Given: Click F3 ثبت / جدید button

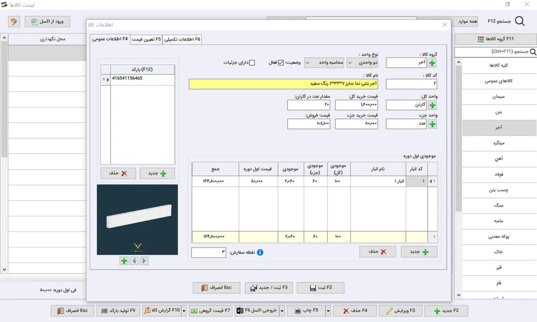Looking at the screenshot, I should point(268,288).
